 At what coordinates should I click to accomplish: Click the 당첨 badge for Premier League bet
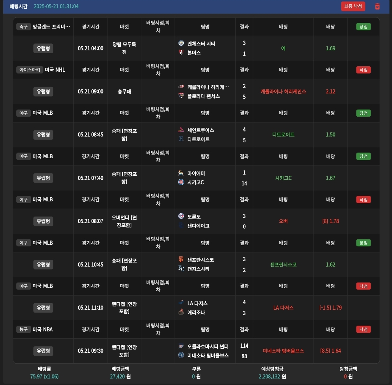(x=363, y=26)
